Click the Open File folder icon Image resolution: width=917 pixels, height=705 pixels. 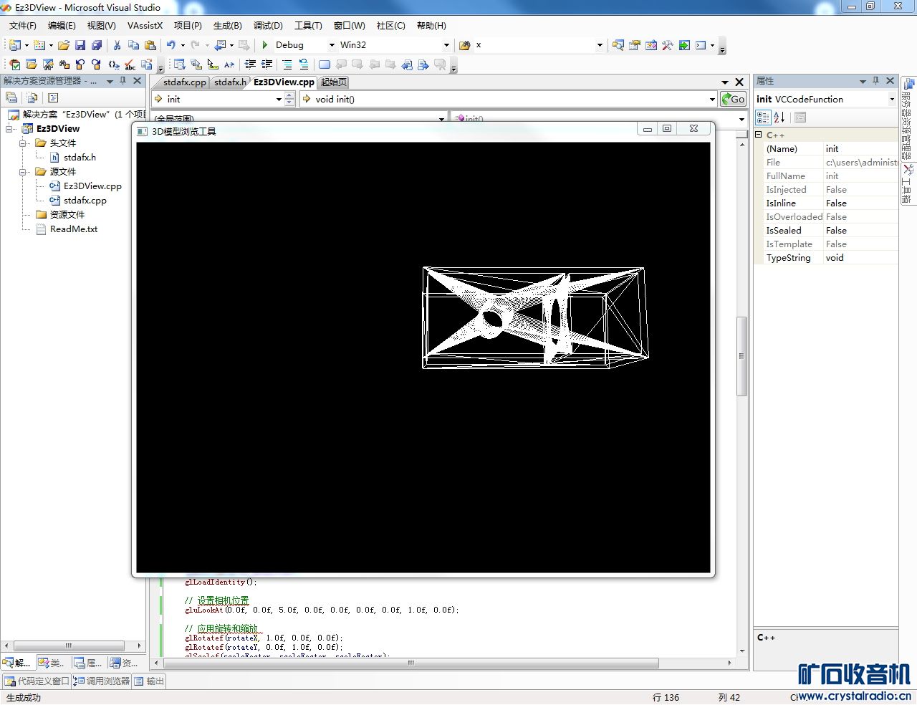[x=64, y=45]
